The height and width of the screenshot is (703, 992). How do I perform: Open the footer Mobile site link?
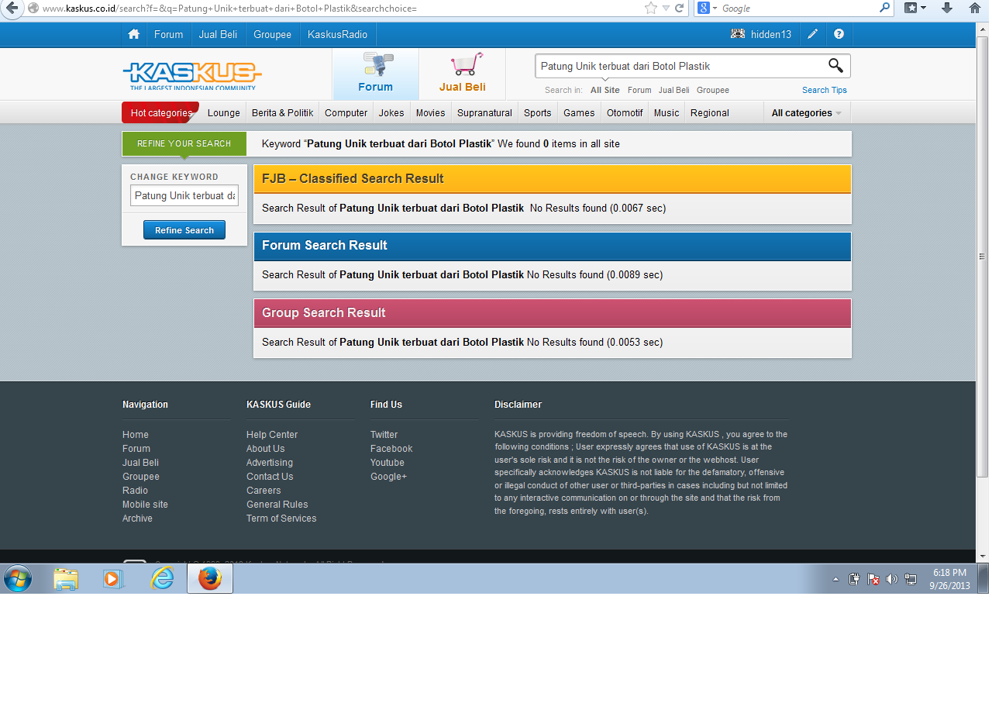coord(145,505)
